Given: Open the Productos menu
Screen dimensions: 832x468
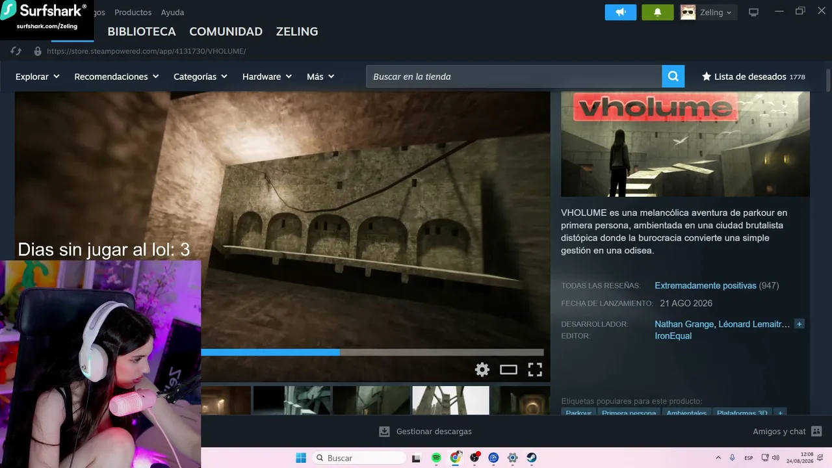Looking at the screenshot, I should (133, 12).
